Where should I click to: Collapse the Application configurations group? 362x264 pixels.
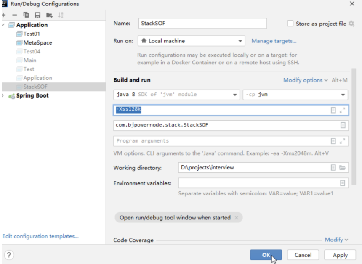[3, 25]
